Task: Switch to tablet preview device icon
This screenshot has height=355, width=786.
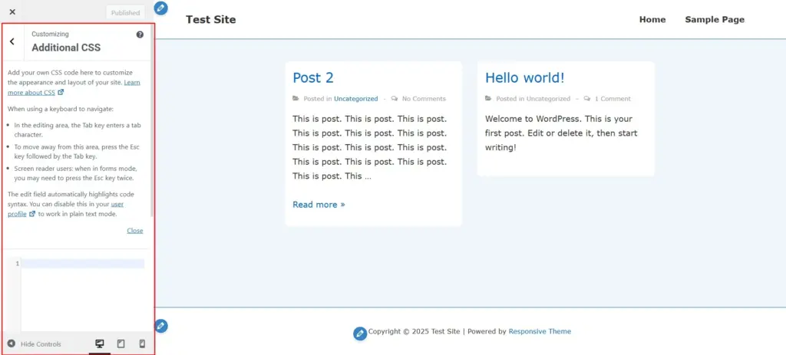Action: click(x=121, y=344)
